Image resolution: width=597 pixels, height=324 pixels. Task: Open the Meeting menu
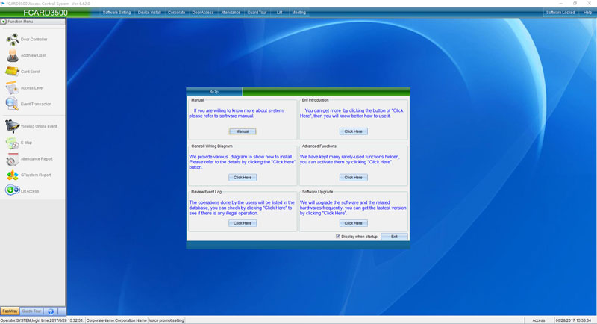pos(299,13)
